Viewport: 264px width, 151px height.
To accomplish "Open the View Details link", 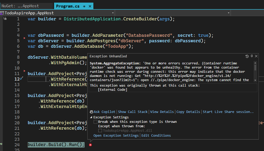I will (162, 112).
